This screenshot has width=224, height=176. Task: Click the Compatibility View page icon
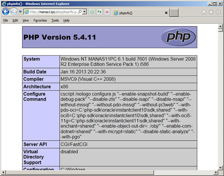(x=92, y=12)
